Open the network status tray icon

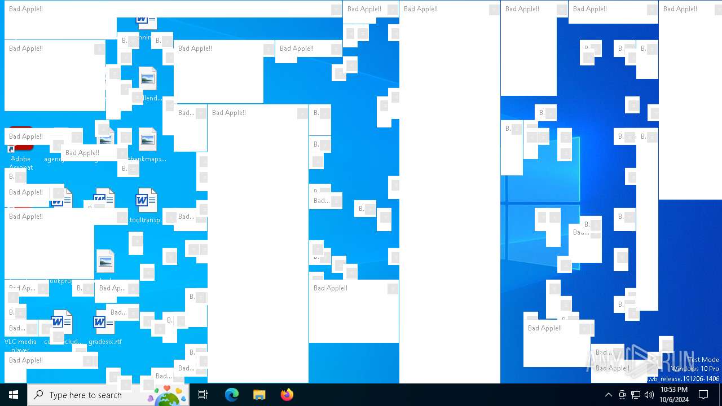(x=636, y=395)
